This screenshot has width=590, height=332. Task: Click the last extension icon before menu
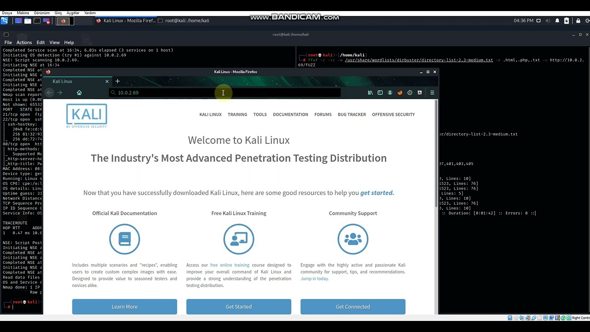419,93
